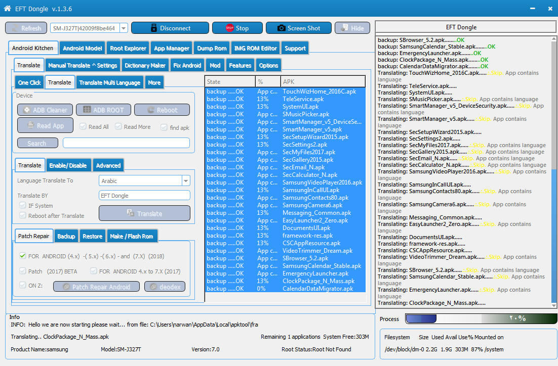This screenshot has height=366, width=558.
Task: Focus the search text field
Action: [126, 143]
